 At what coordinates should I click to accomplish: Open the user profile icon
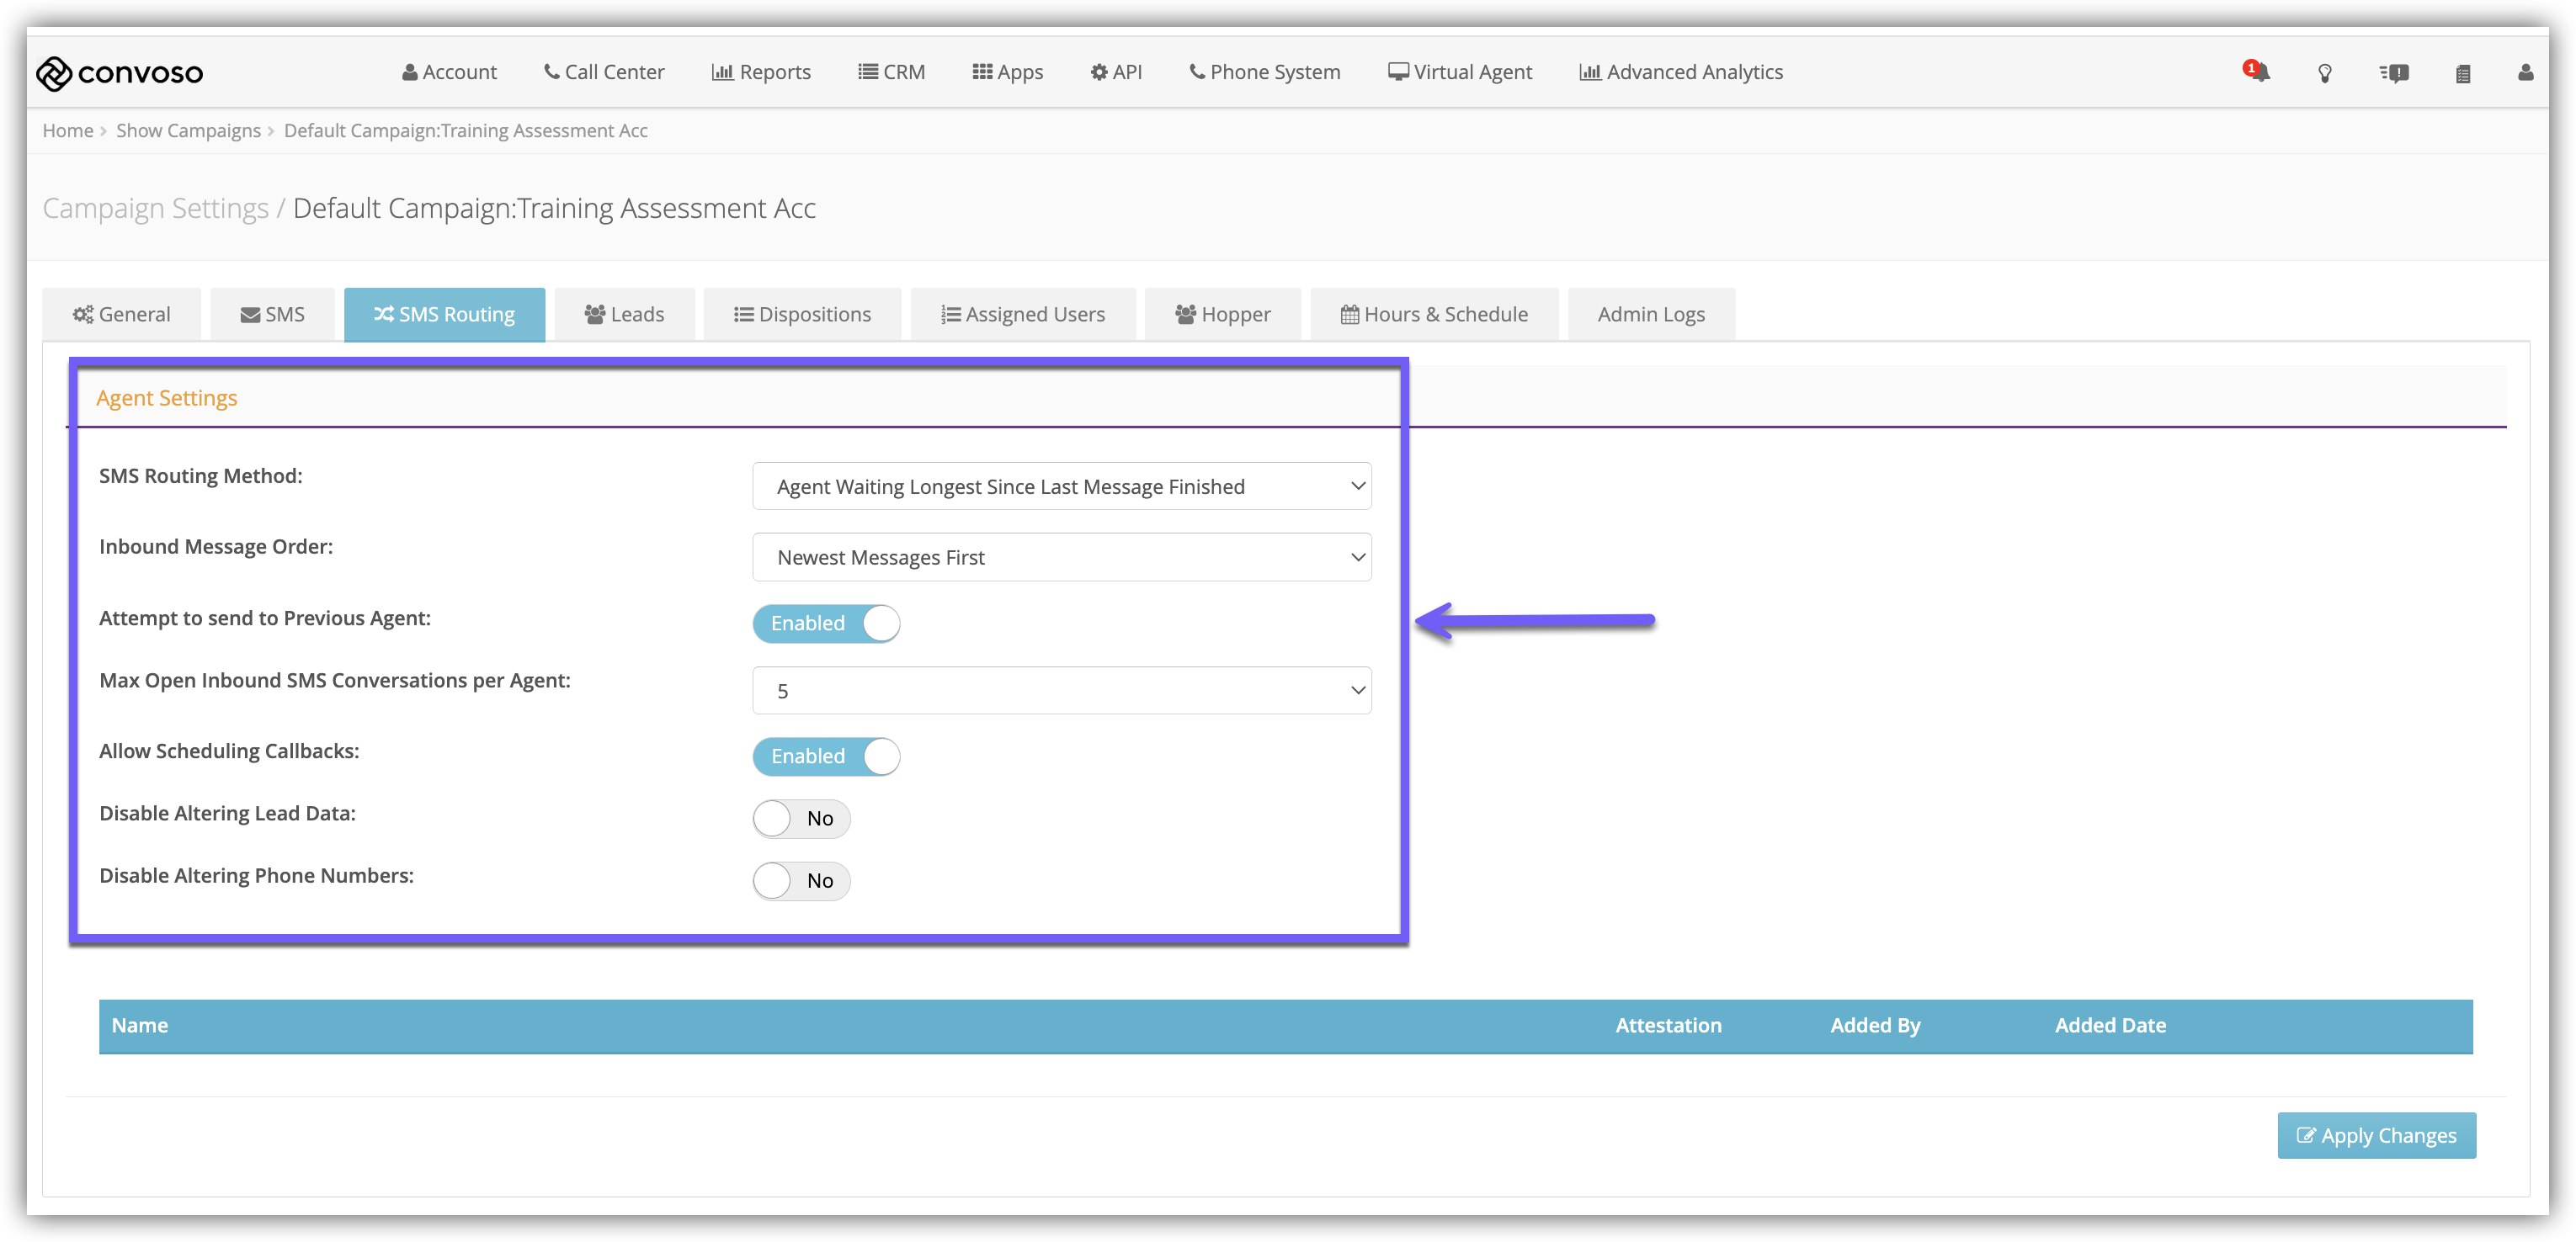[2525, 72]
